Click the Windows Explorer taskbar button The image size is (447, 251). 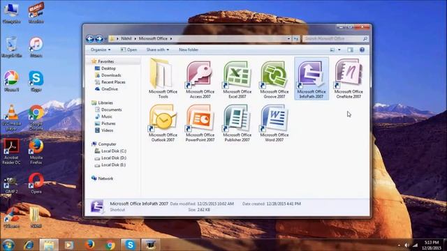click(49, 245)
